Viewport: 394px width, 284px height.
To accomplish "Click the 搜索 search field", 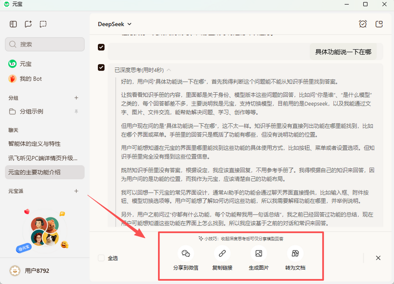I will point(45,44).
